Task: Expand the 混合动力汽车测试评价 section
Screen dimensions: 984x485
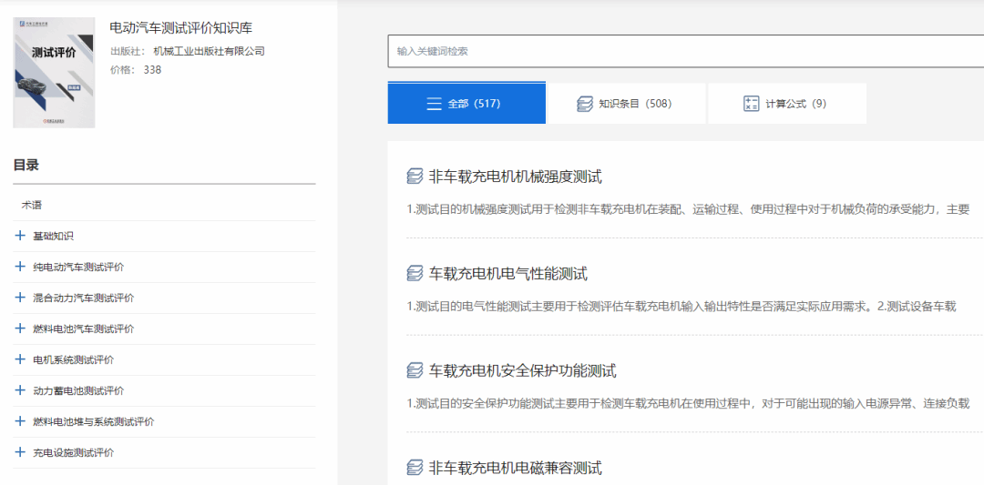Action: pyautogui.click(x=20, y=298)
